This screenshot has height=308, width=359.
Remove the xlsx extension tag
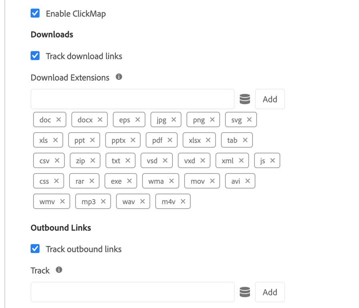[x=208, y=140]
